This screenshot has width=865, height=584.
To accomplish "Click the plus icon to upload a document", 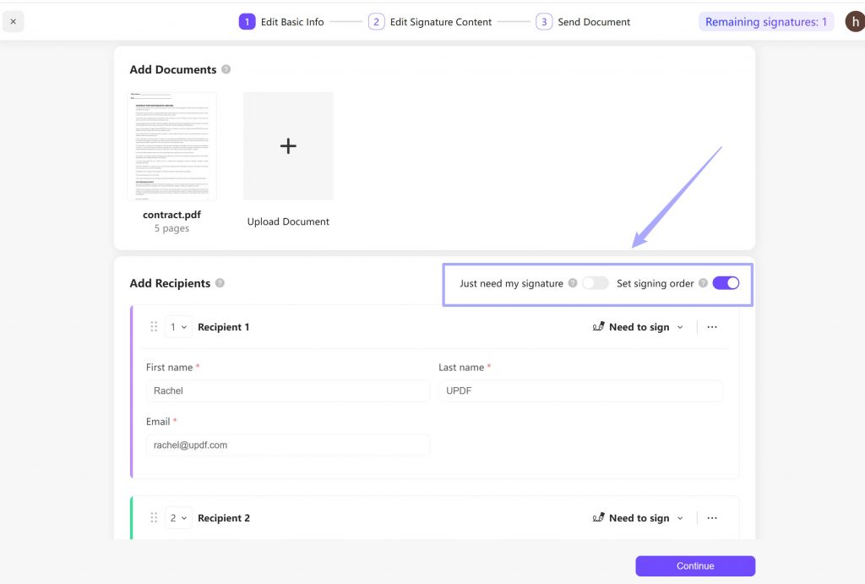I will [288, 145].
